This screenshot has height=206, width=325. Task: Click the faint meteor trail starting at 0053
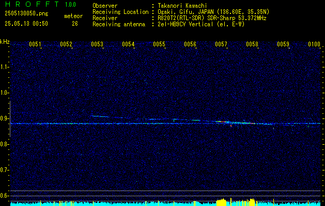tap(101, 116)
